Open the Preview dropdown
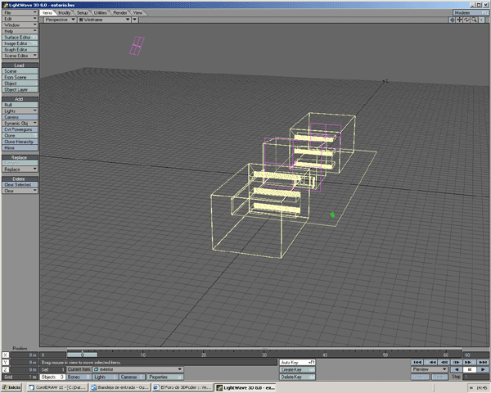 coord(430,369)
